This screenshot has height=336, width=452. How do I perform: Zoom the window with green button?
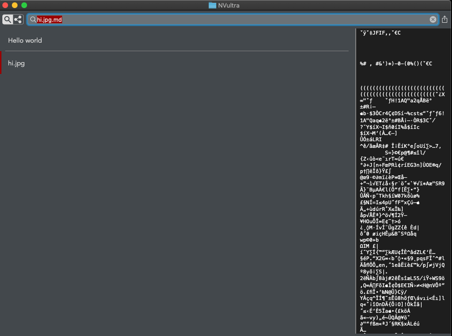[x=24, y=5]
